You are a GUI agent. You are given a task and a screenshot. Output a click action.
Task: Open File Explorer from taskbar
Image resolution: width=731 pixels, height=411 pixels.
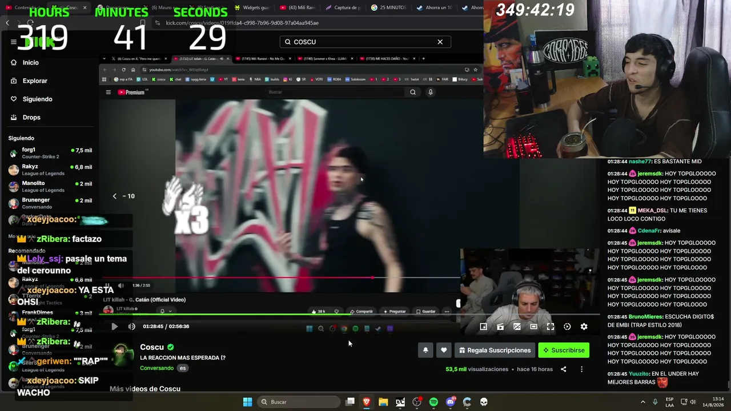click(383, 402)
